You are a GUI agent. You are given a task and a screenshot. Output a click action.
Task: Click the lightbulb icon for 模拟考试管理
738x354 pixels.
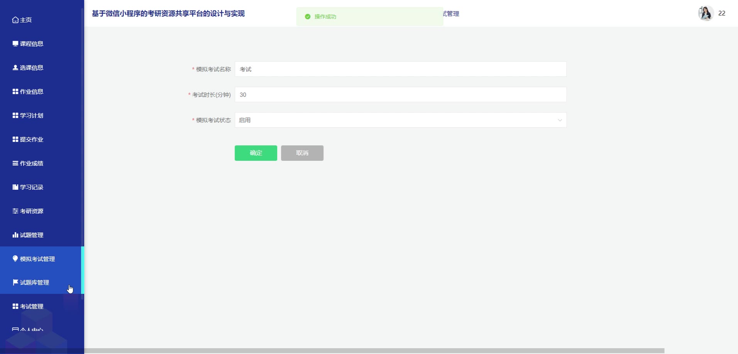tap(15, 259)
